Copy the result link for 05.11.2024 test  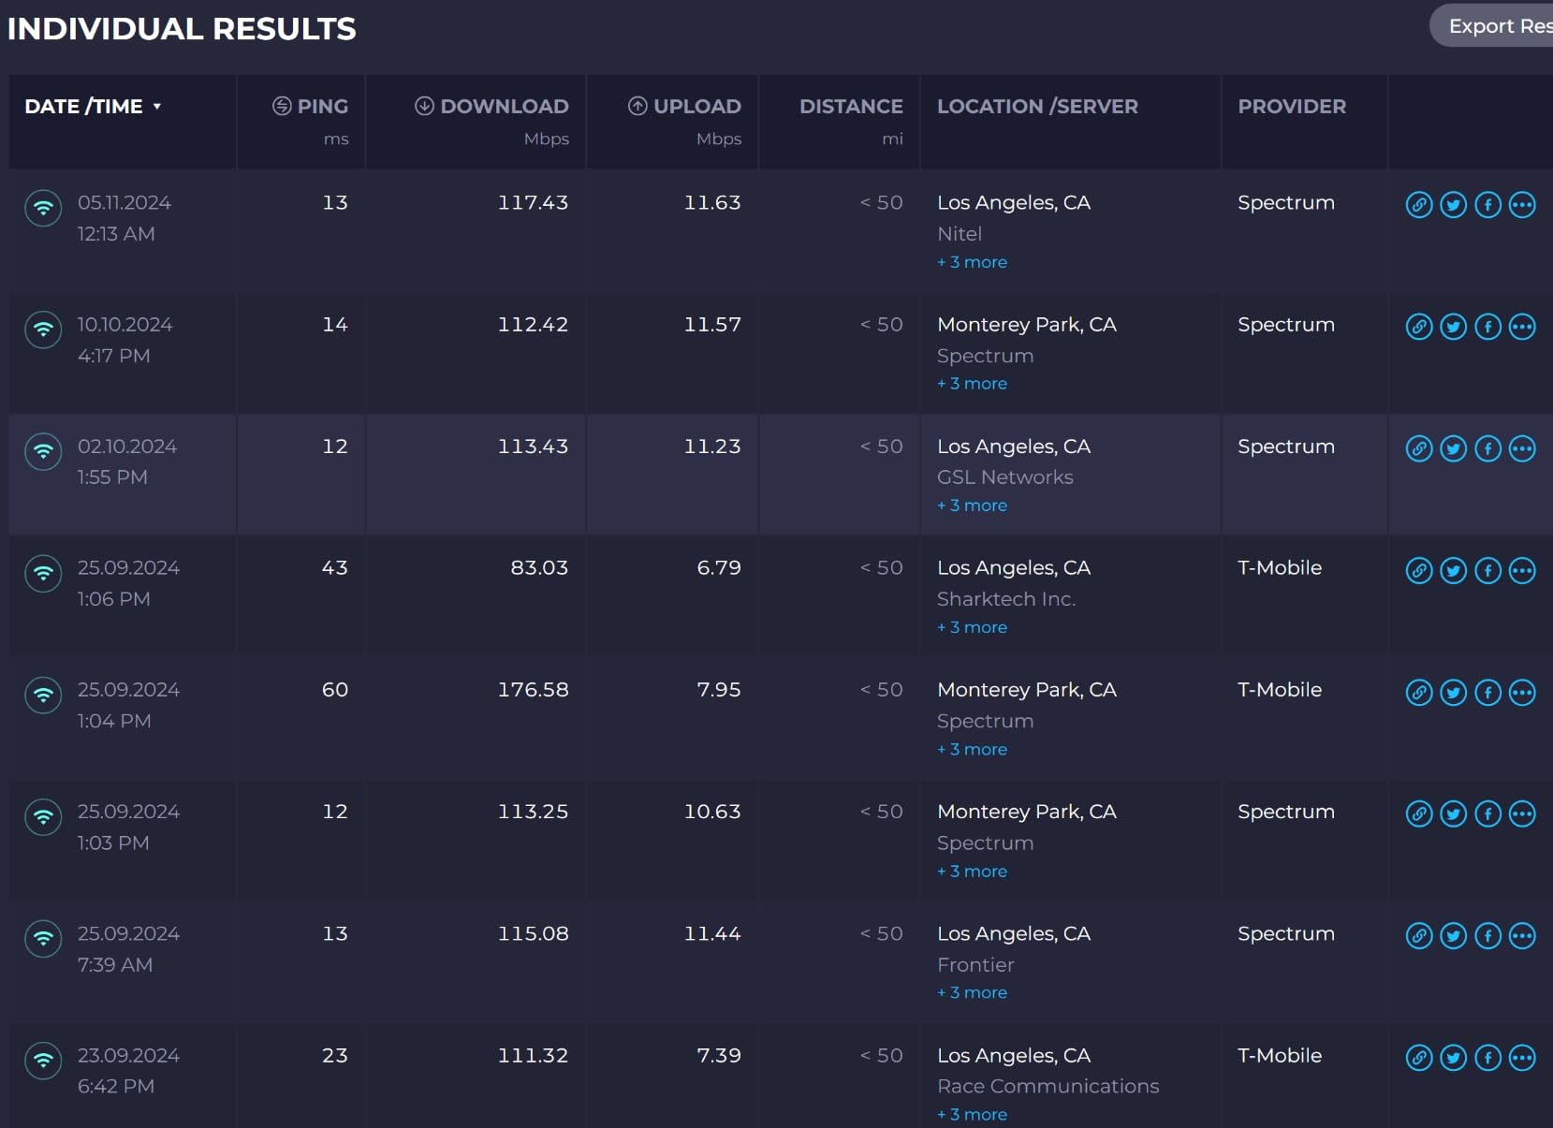tap(1419, 204)
